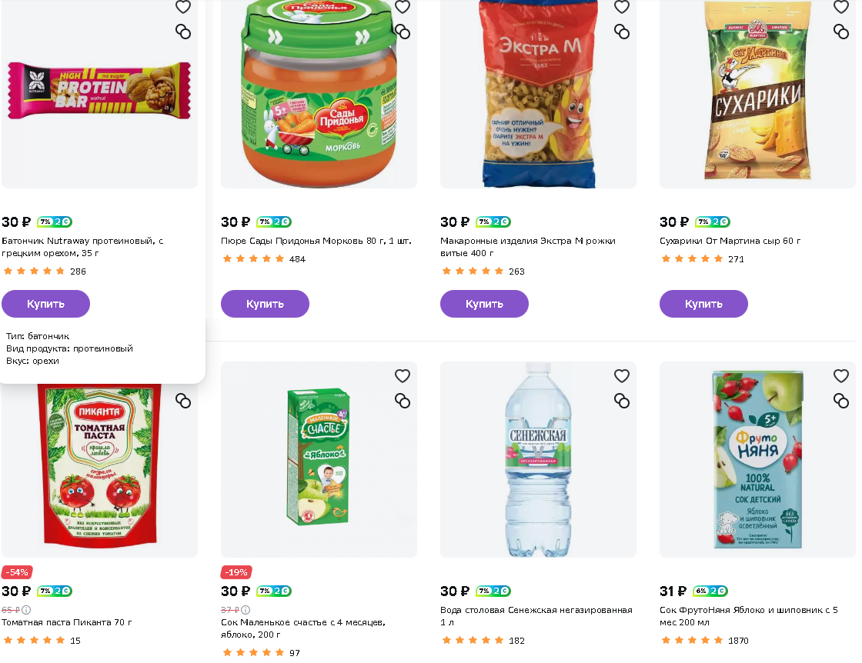
Task: Compare icon on Пиканта tomato paste card
Action: [183, 401]
